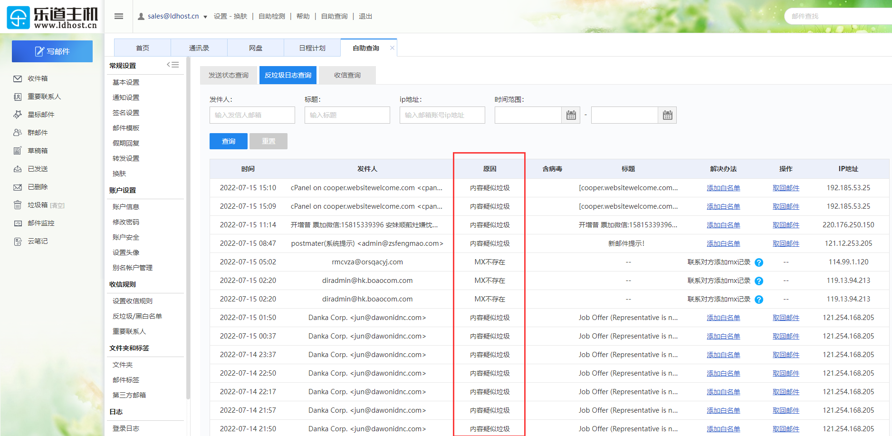This screenshot has width=892, height=436.
Task: Open 转发设置 in settings list
Action: 126,158
